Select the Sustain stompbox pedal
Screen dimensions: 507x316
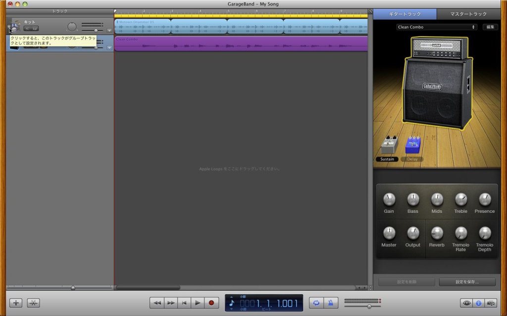[390, 145]
